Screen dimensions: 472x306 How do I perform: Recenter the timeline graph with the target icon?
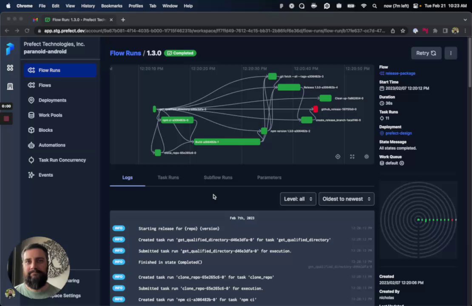(x=338, y=156)
